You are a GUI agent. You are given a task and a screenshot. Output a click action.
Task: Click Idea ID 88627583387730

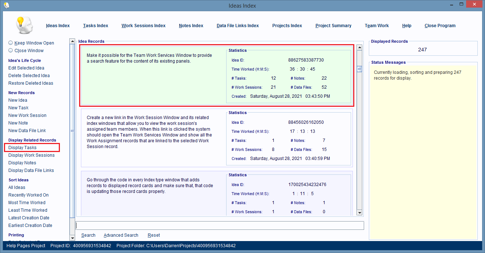306,60
